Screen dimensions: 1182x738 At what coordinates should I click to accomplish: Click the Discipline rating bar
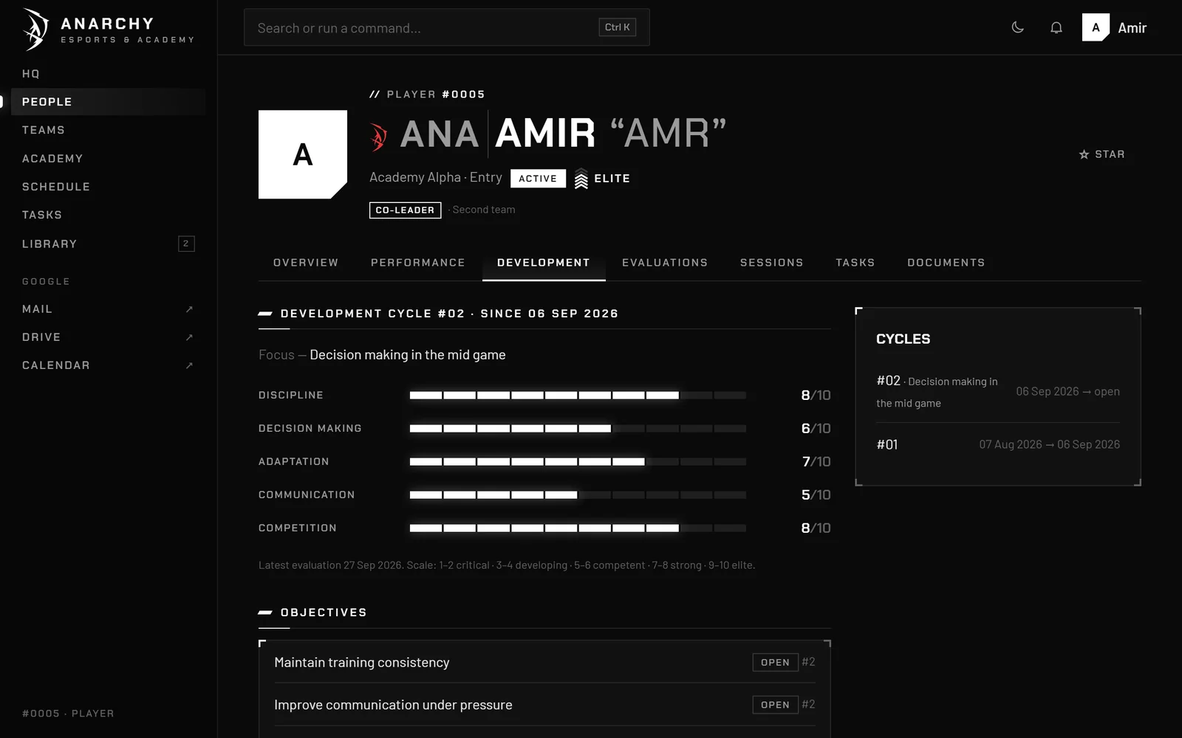[x=578, y=396]
